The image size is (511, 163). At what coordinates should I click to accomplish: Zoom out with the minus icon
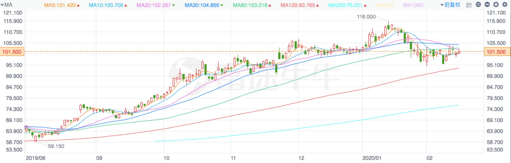pyautogui.click(x=487, y=5)
